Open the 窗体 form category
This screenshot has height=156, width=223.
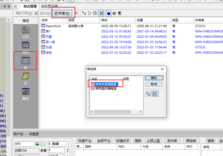click(x=26, y=94)
